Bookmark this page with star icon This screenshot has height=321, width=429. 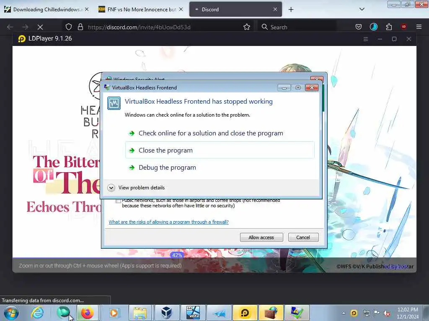pyautogui.click(x=246, y=27)
